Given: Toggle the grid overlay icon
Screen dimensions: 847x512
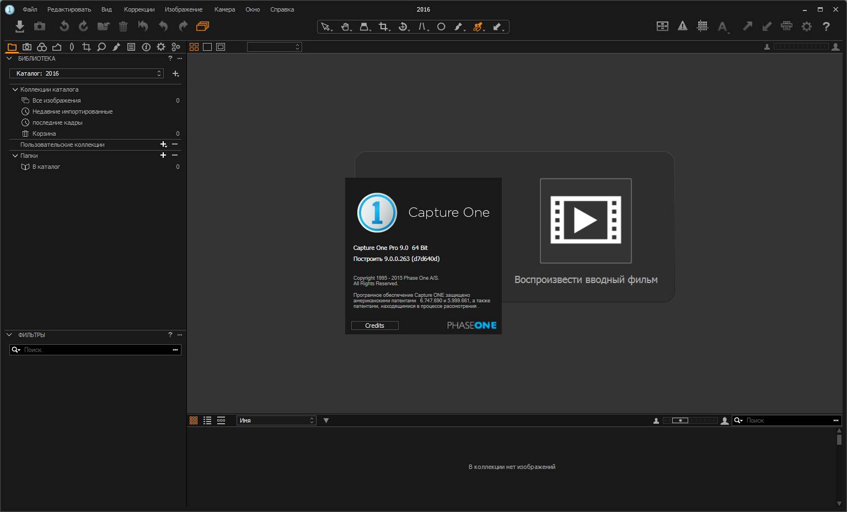Looking at the screenshot, I should coord(703,26).
